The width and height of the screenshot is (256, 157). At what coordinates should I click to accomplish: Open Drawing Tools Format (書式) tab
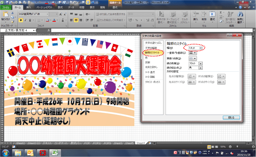[115, 7]
